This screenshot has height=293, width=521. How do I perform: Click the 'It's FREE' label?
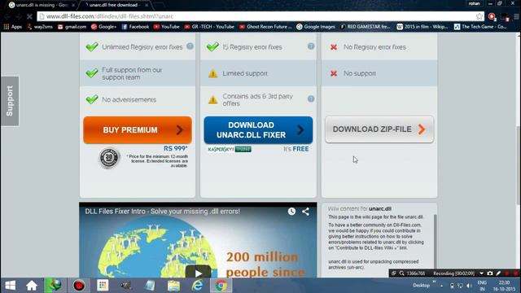[296, 149]
